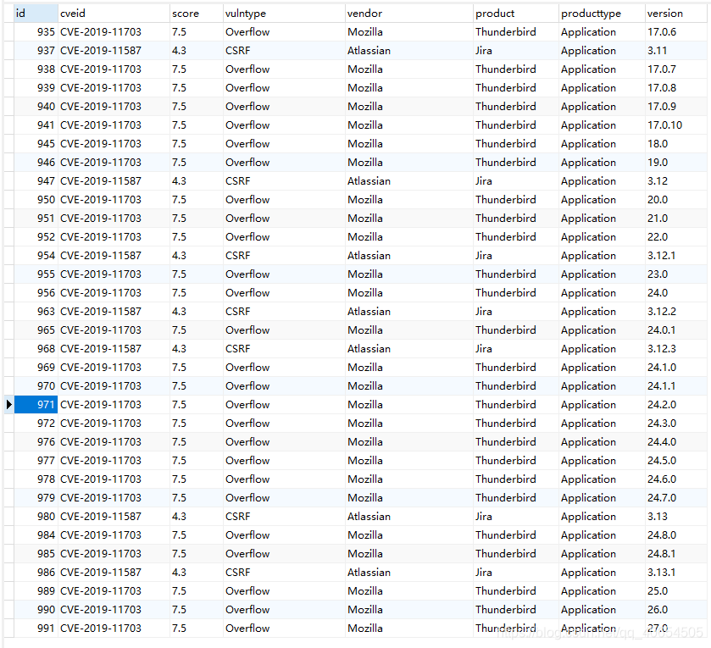Image resolution: width=711 pixels, height=648 pixels.
Task: Select id cell 937
Action: 36,50
